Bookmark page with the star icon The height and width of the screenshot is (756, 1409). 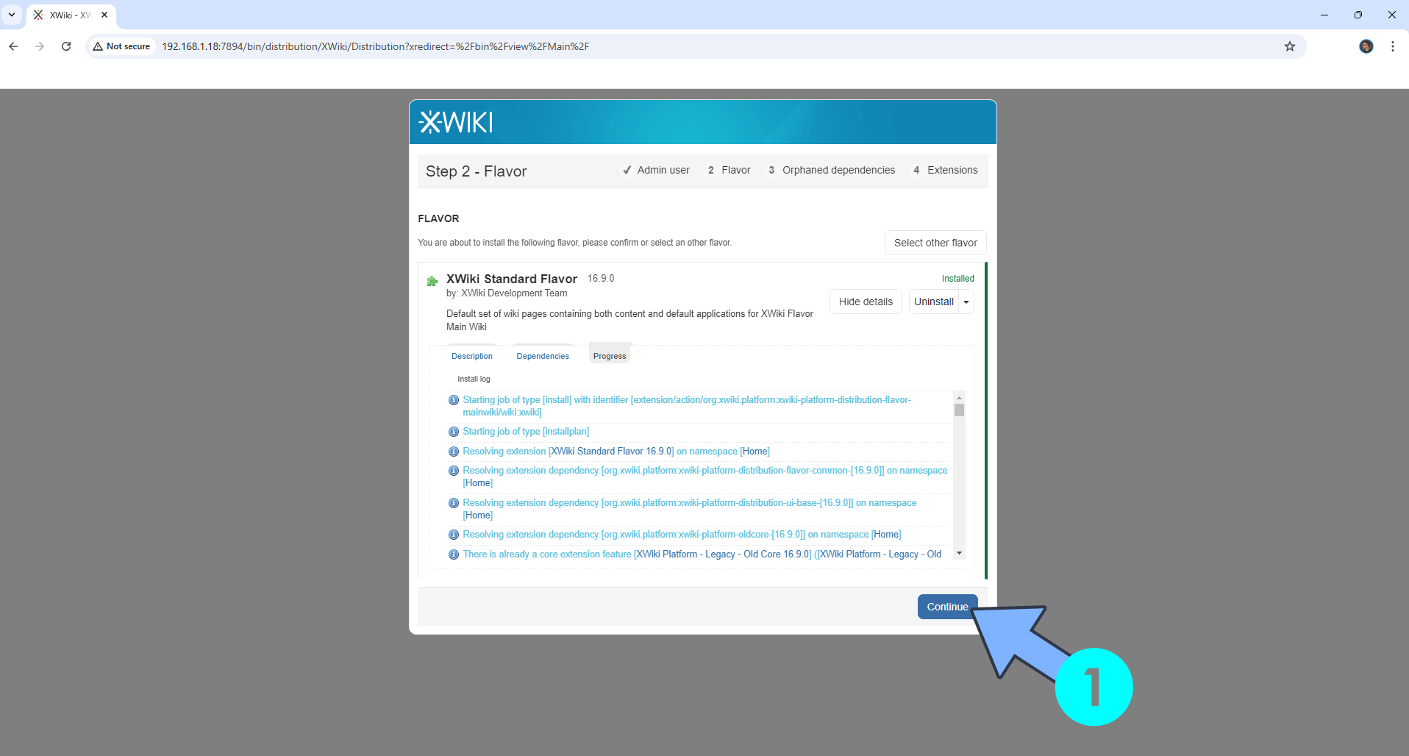[x=1290, y=46]
